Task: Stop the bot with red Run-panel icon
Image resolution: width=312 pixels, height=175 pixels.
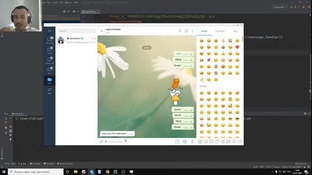Action: [x=6, y=122]
